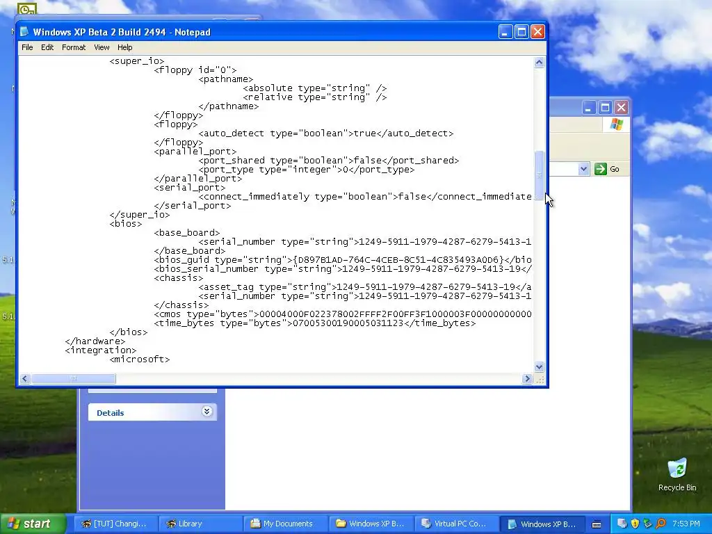Click Notepad vertical scrollbar thumb
Viewport: 712px width, 534px height.
click(539, 175)
